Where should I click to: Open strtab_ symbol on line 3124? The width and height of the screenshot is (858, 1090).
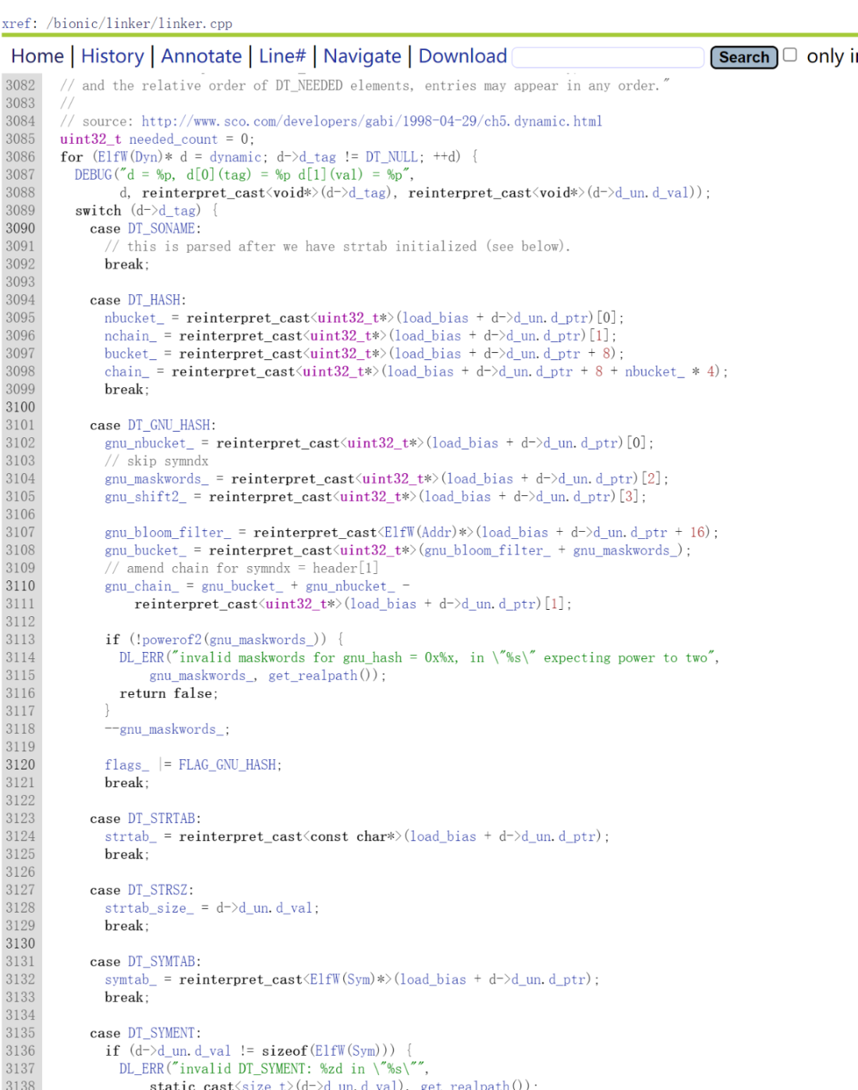(x=129, y=837)
